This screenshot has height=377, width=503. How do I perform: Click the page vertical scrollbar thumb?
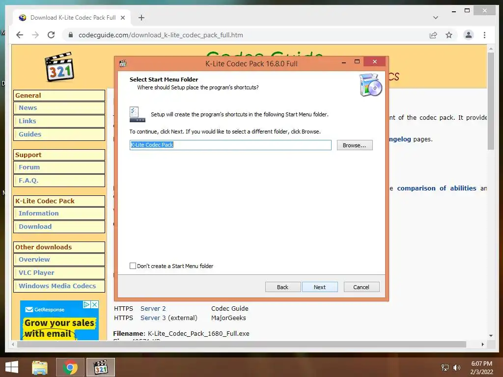(491, 100)
